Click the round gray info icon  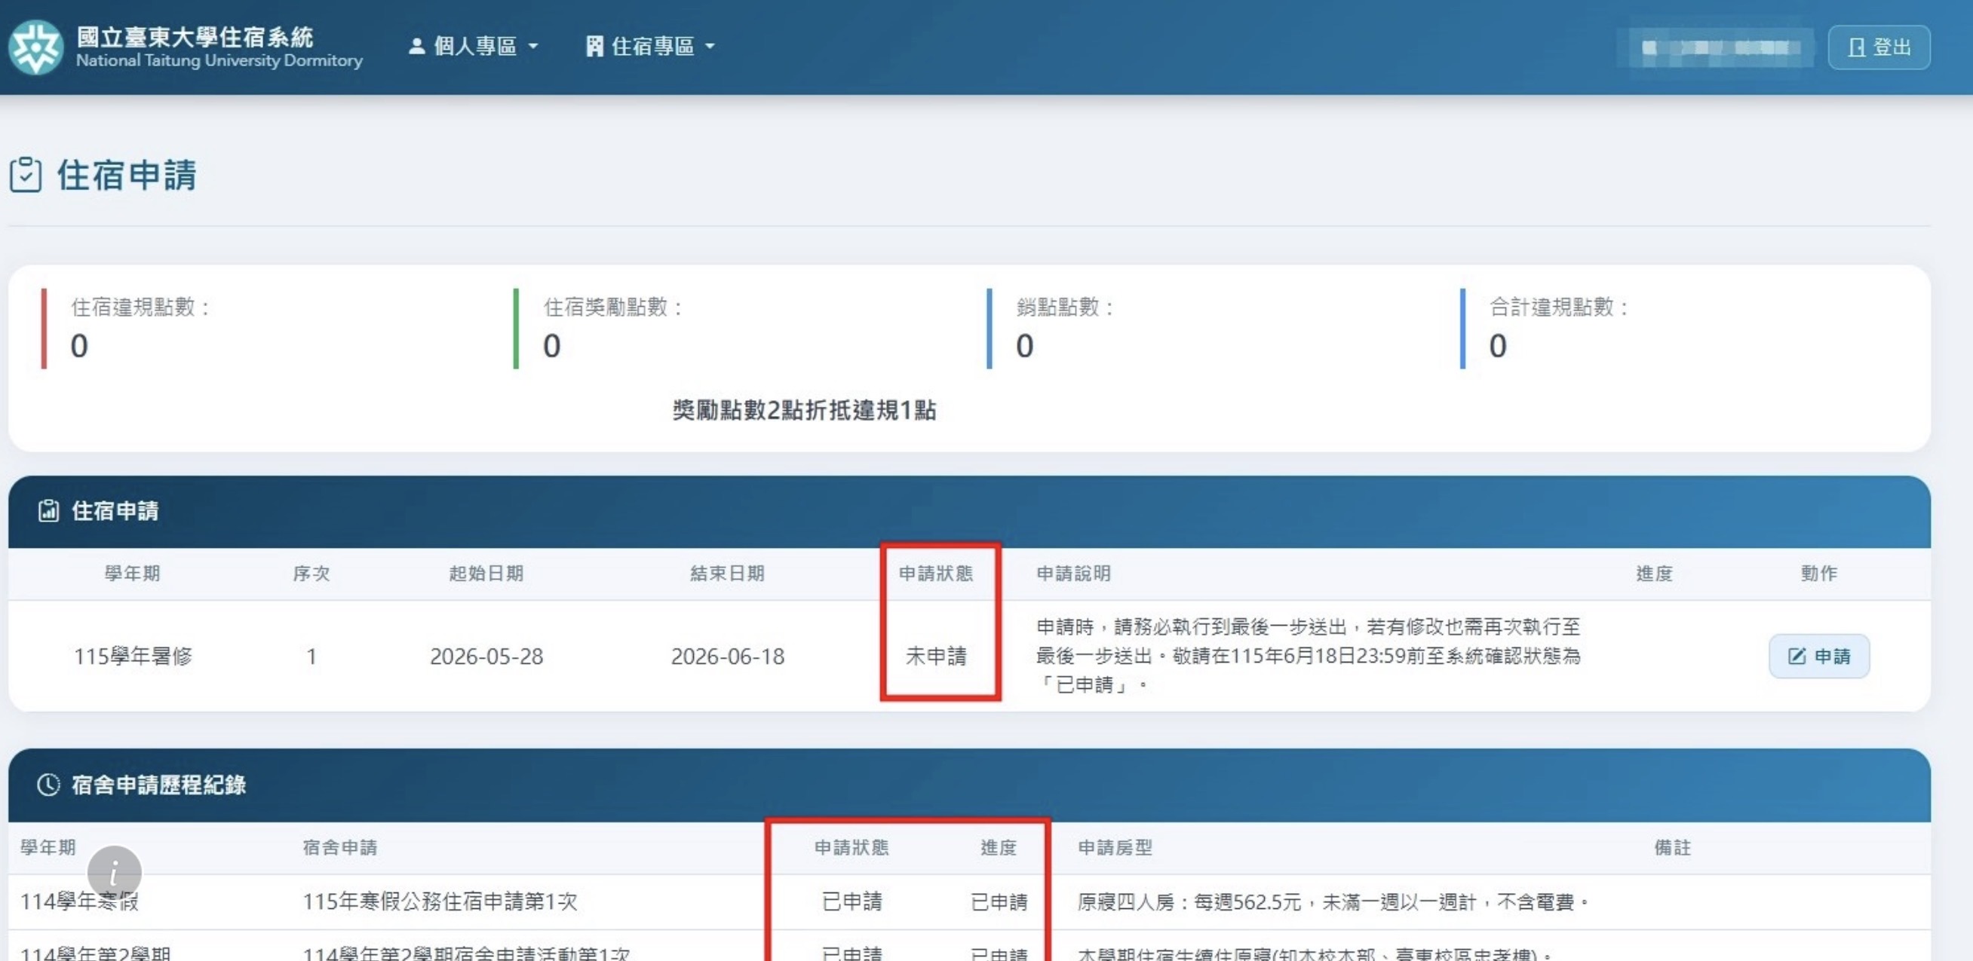click(114, 872)
